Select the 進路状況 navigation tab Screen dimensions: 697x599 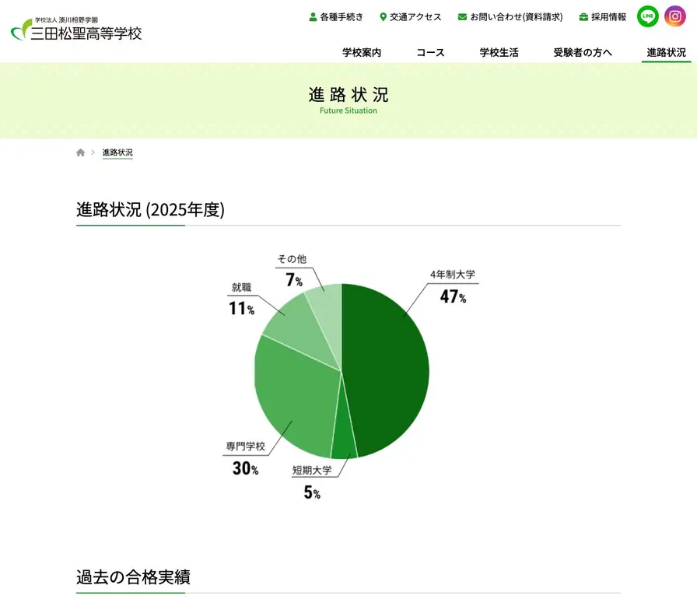(x=666, y=52)
